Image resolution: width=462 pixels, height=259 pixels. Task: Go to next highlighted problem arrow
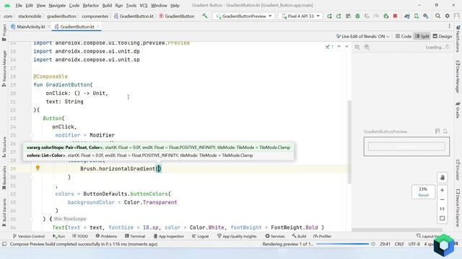point(346,47)
